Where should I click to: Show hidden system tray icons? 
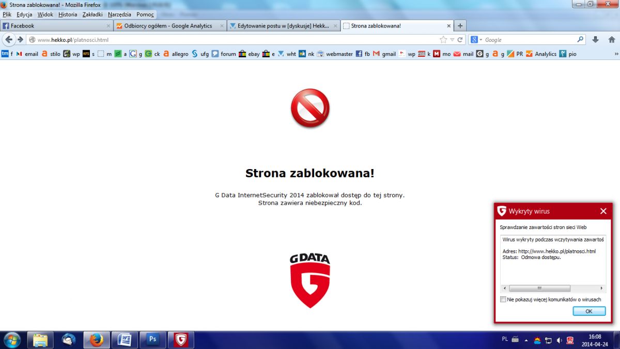[526, 340]
